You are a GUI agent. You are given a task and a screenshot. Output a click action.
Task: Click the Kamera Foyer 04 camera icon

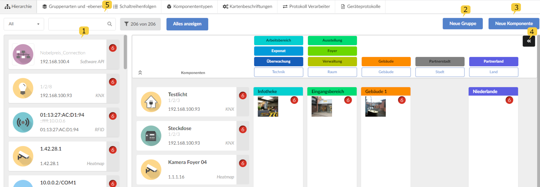pyautogui.click(x=151, y=170)
